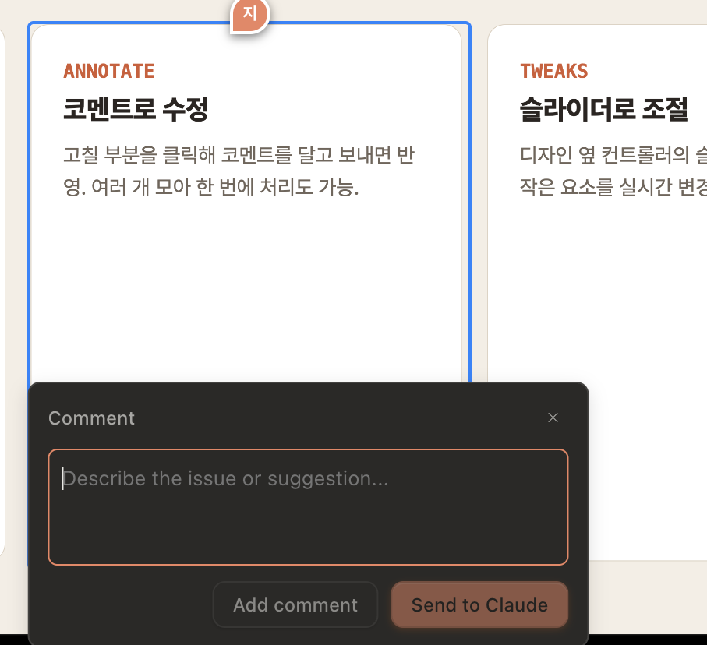Click Send to Claude button
The image size is (707, 645).
point(479,605)
